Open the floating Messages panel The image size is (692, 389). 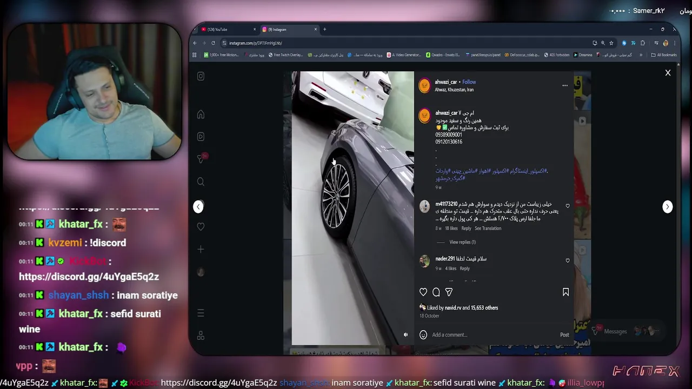click(625, 331)
